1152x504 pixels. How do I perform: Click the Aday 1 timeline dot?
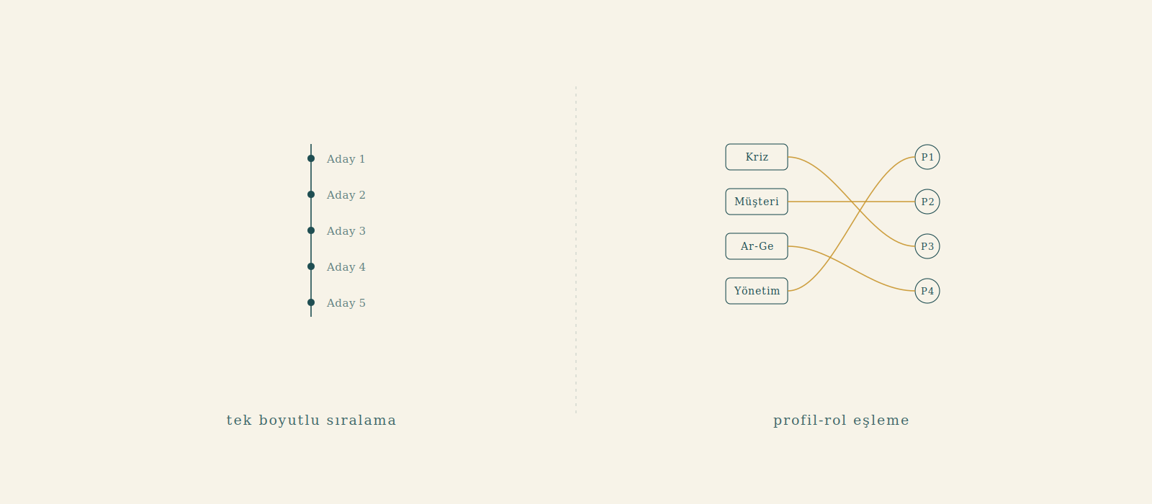coord(311,158)
